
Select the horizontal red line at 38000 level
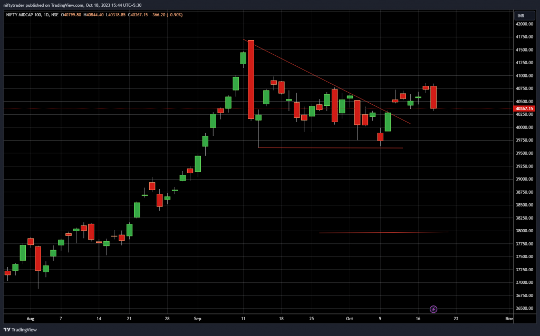[384, 232]
